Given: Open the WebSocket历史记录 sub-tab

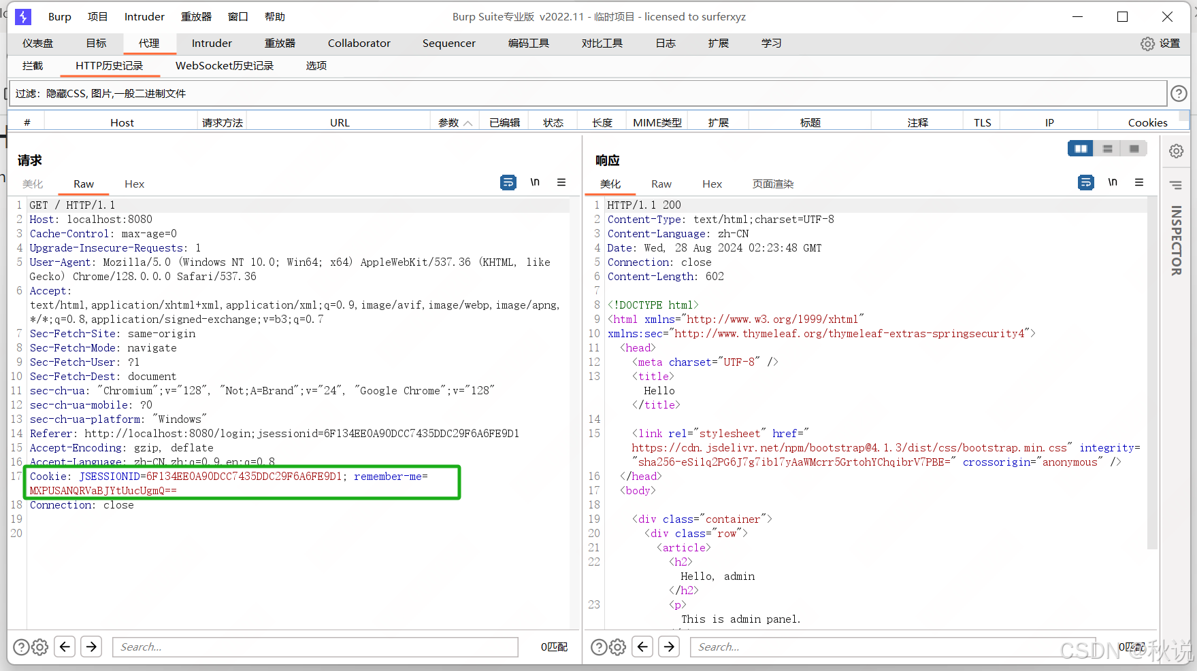Looking at the screenshot, I should (225, 66).
